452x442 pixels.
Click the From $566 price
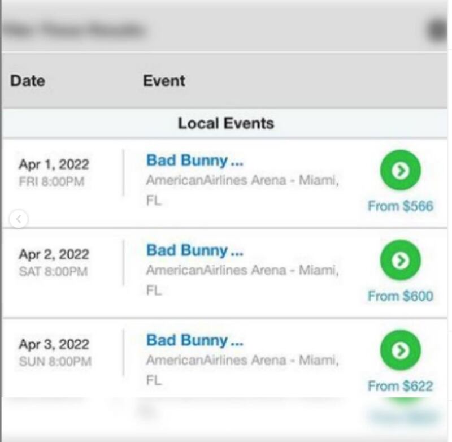click(401, 206)
